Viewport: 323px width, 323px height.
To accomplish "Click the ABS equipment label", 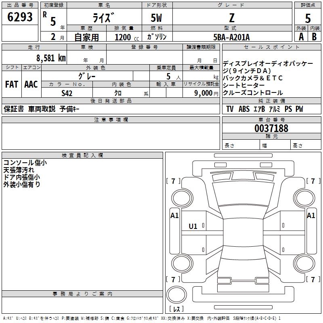I will tap(244, 109).
